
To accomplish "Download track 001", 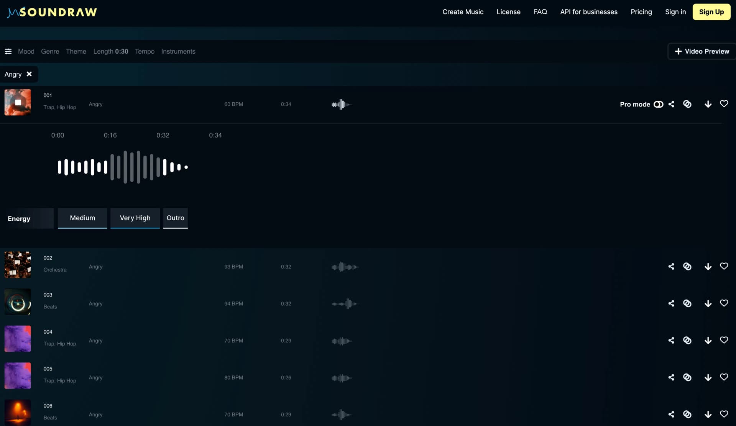I will [x=708, y=104].
